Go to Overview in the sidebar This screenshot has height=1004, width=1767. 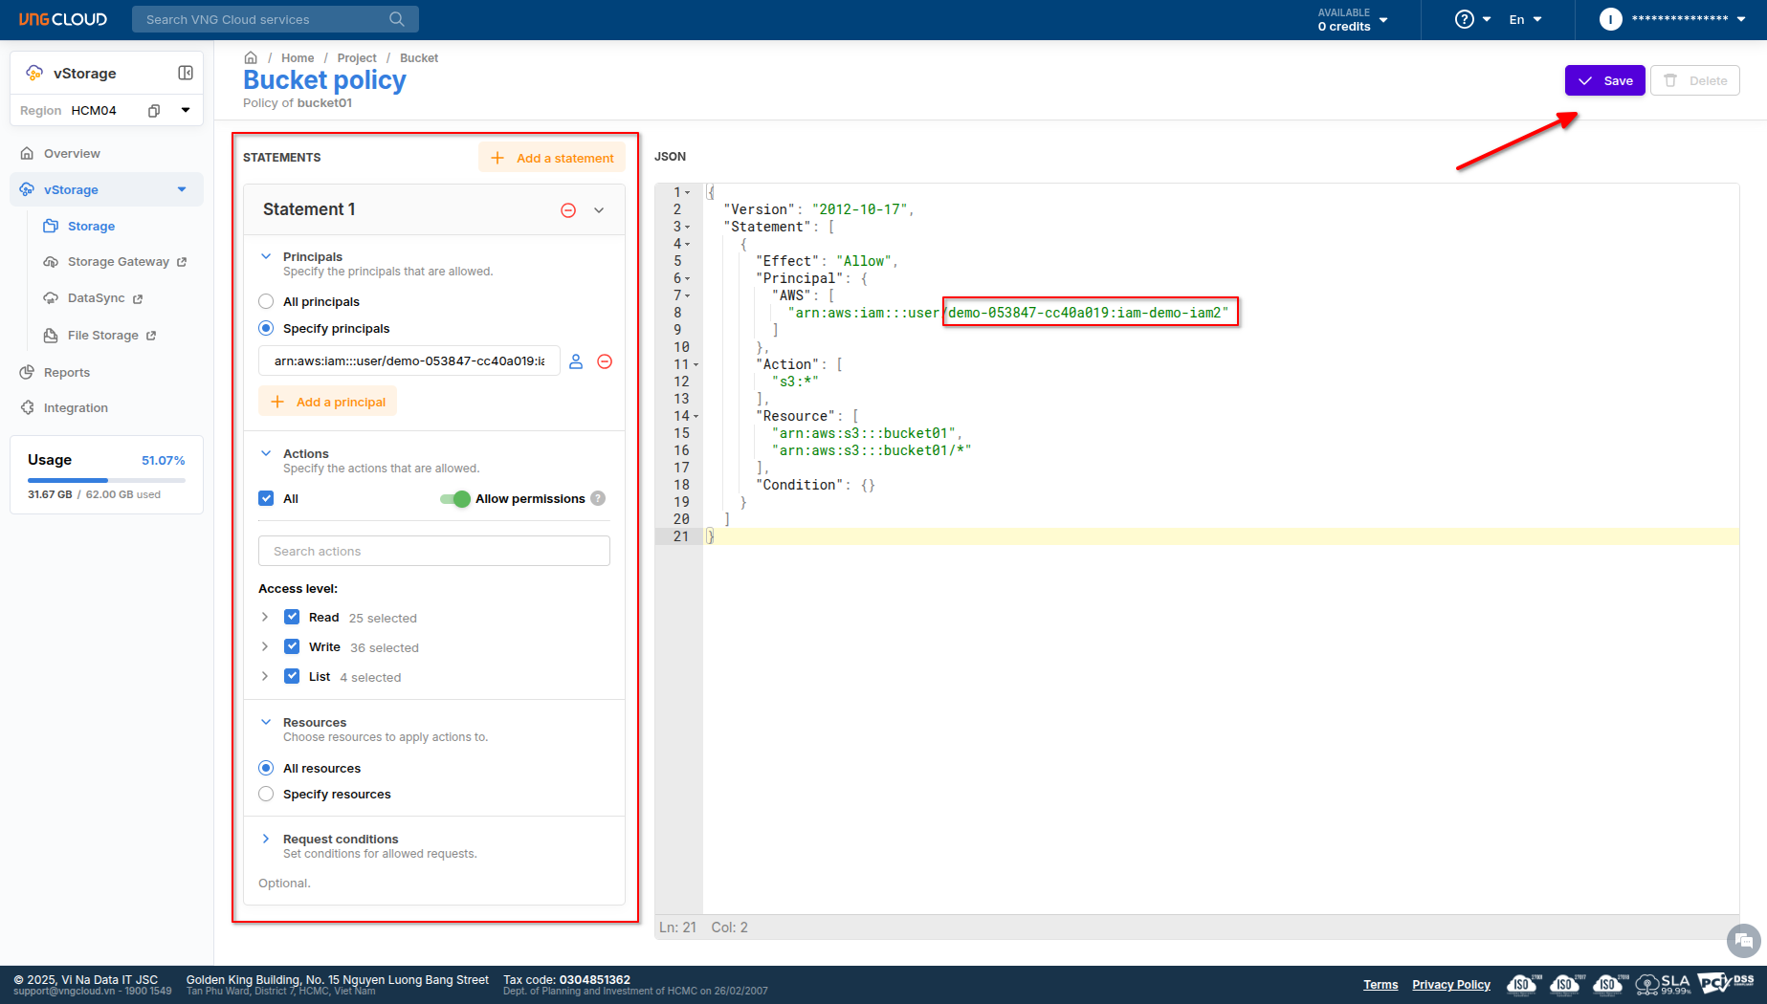coord(72,154)
